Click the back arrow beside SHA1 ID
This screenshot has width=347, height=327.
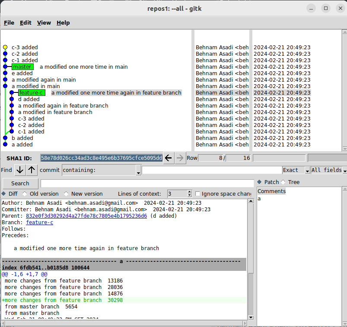point(169,158)
